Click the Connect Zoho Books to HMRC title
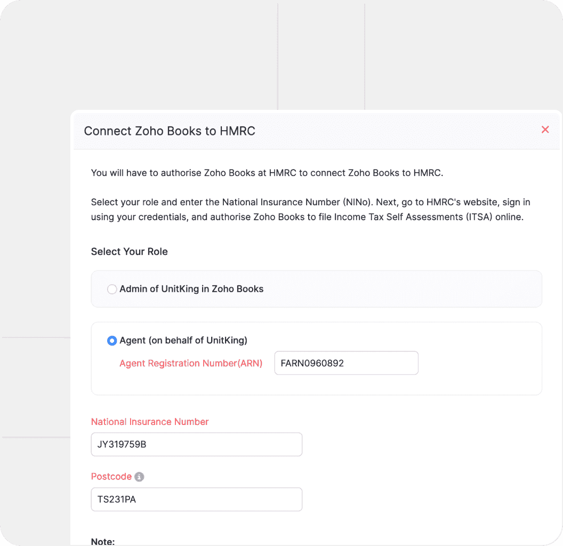563x546 pixels. point(168,131)
